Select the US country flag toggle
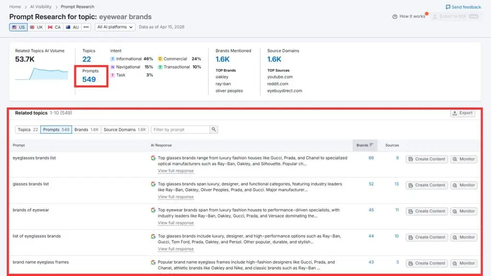Viewport: 491px width, 276px height. (18, 27)
